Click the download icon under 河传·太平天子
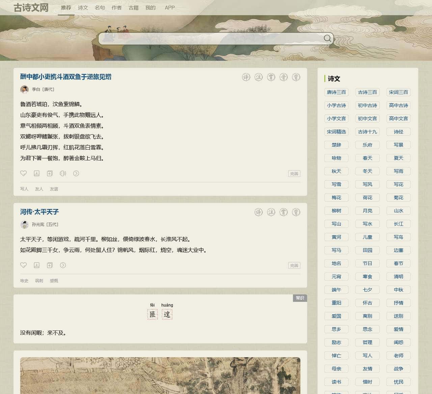This screenshot has width=432, height=394. pyautogui.click(x=36, y=265)
